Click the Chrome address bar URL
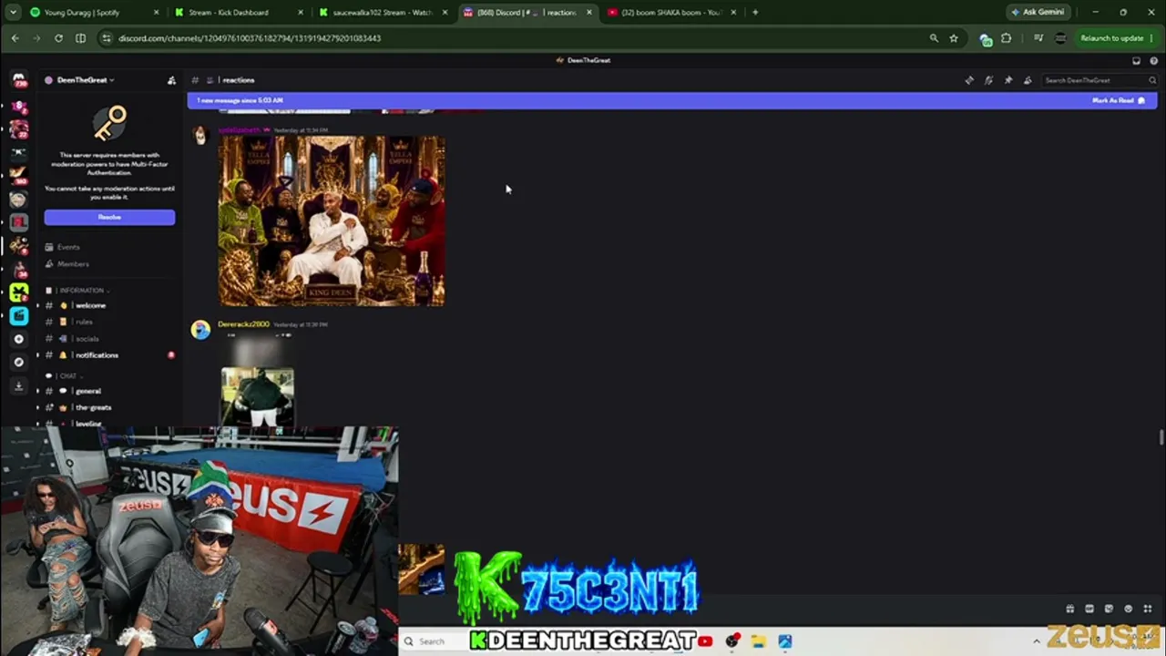This screenshot has height=656, width=1166. point(250,38)
